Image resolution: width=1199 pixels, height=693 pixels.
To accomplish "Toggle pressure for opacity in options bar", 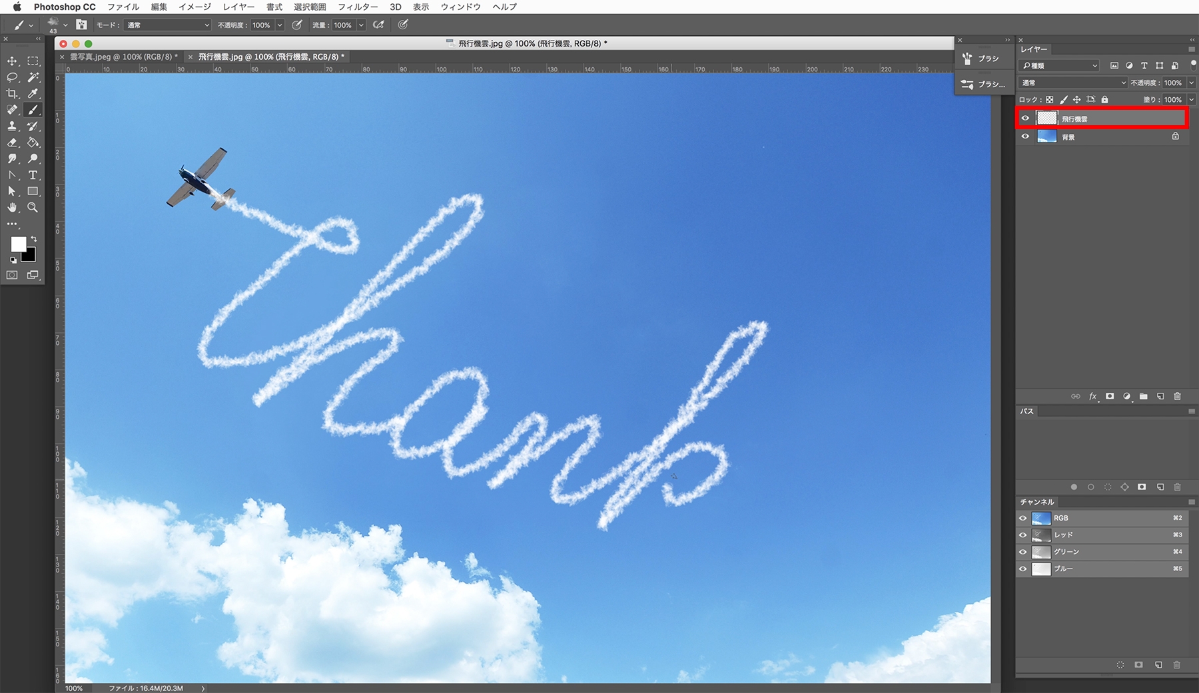I will pos(297,25).
